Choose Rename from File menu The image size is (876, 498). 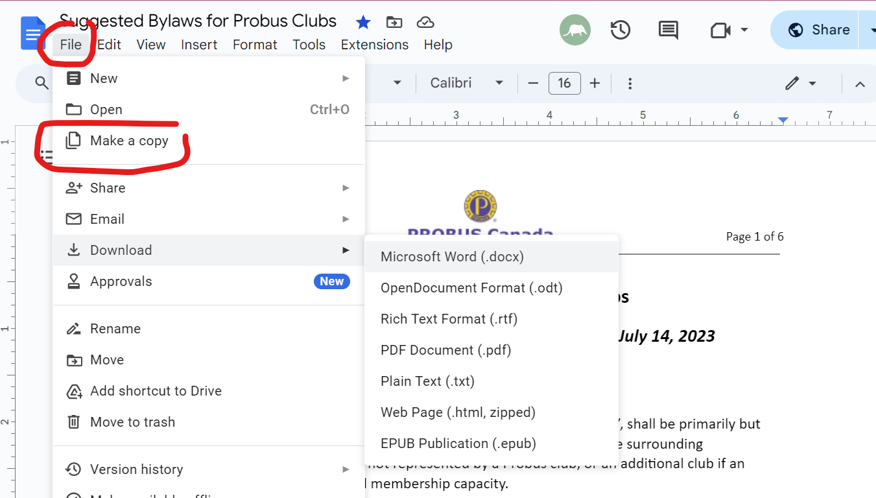point(209,329)
